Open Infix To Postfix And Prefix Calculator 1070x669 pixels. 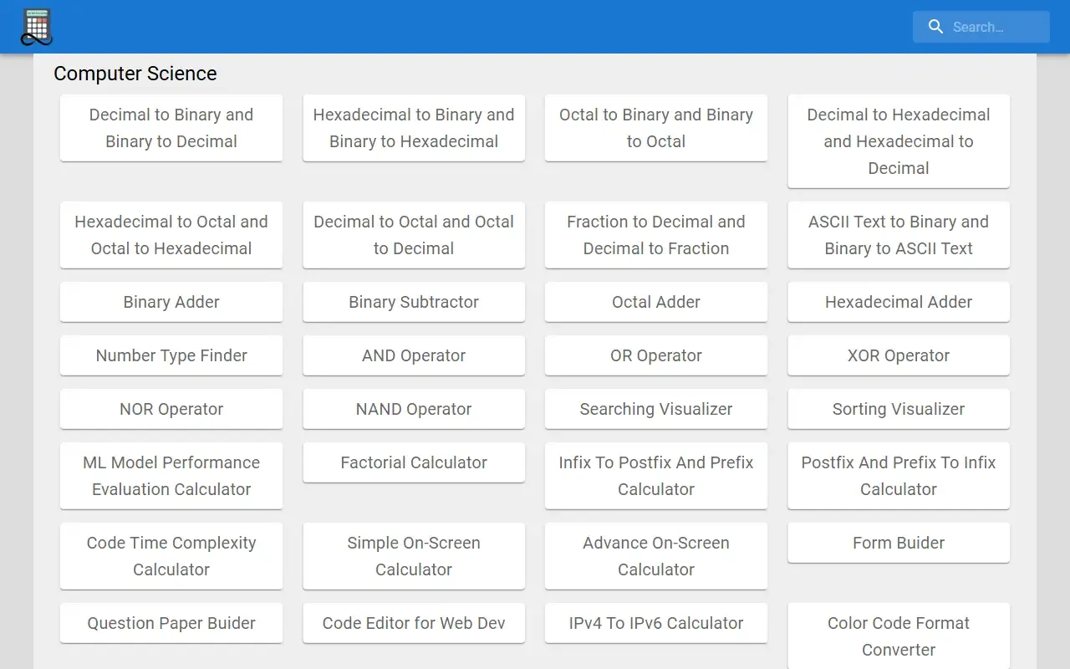[656, 476]
